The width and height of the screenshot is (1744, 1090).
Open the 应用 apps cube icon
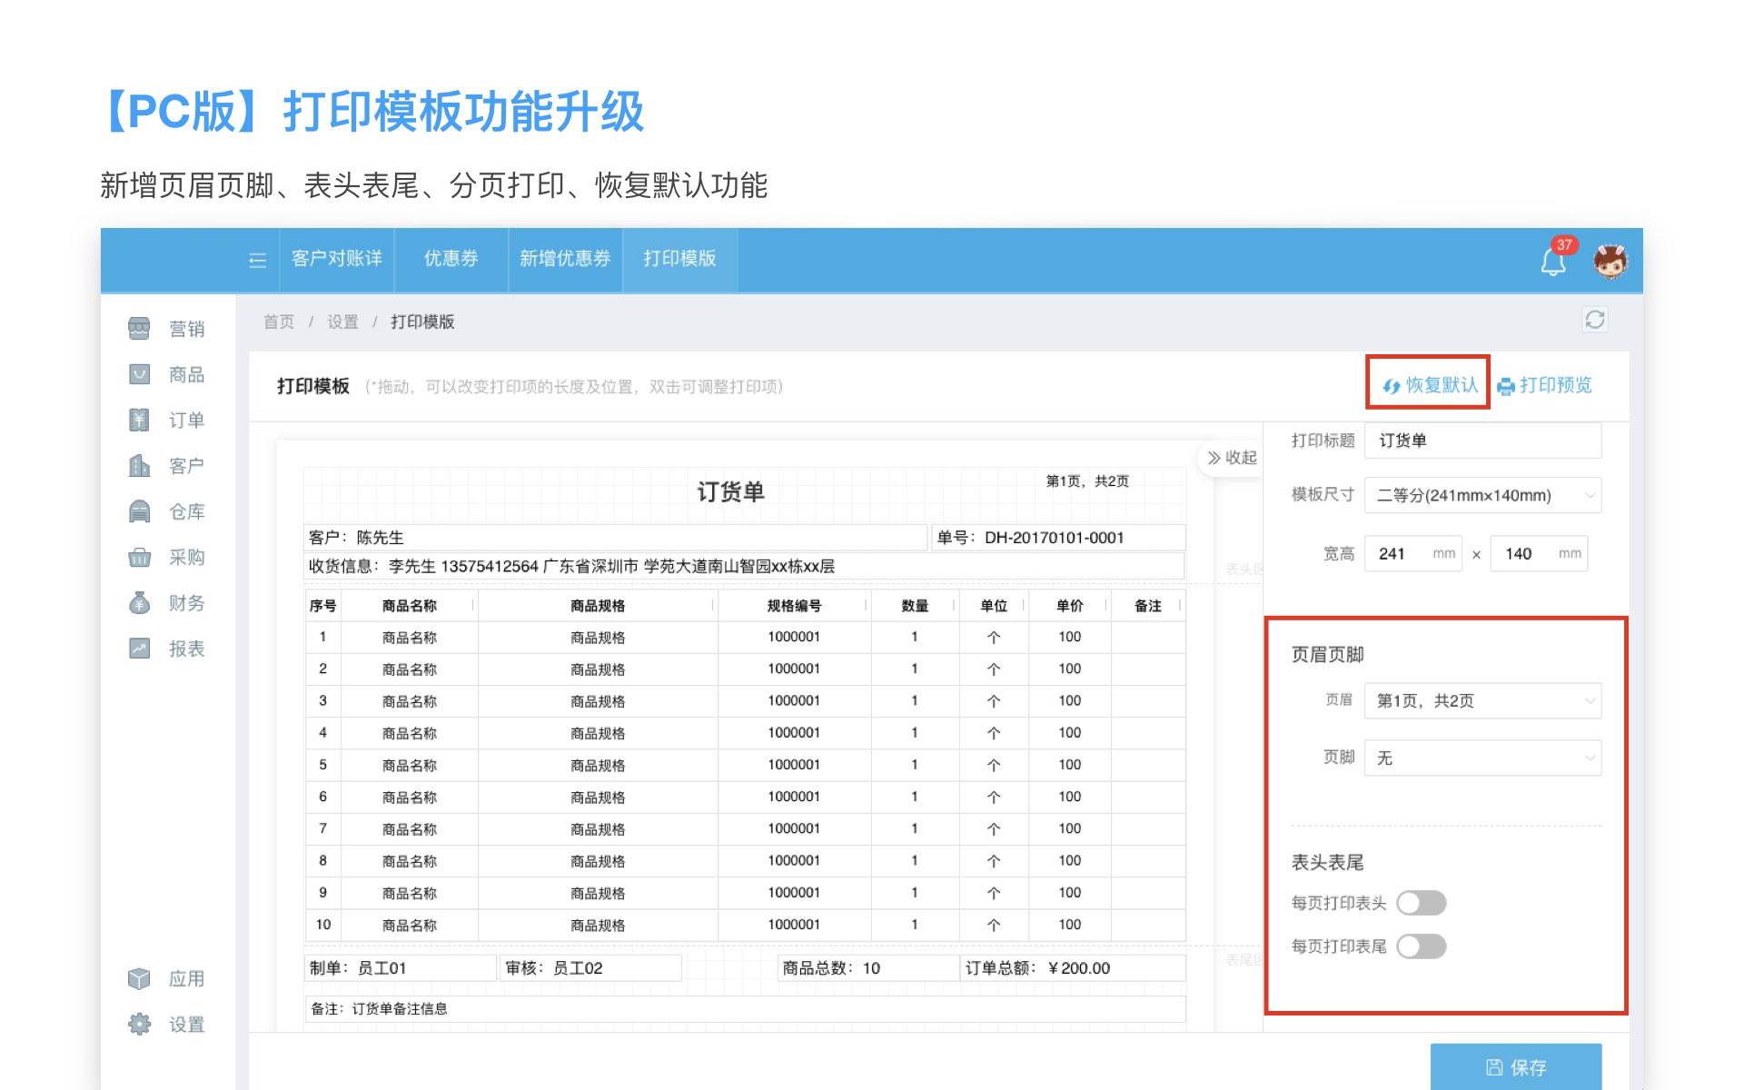point(139,978)
